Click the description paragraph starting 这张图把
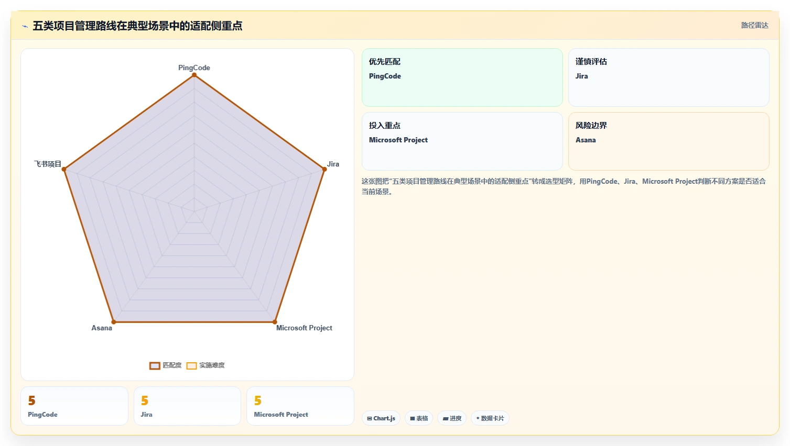The width and height of the screenshot is (790, 446). (564, 186)
